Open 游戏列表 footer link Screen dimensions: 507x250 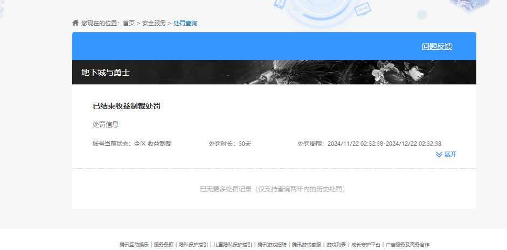click(336, 245)
